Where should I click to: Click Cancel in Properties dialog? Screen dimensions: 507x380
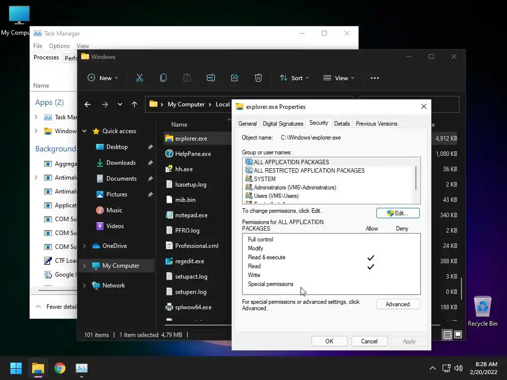(x=369, y=341)
